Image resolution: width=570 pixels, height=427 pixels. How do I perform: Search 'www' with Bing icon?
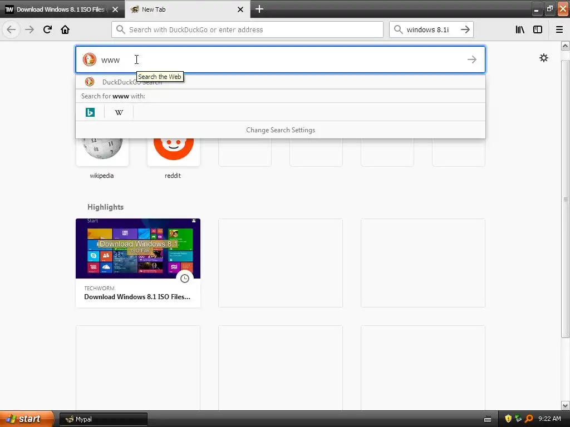[x=90, y=112]
